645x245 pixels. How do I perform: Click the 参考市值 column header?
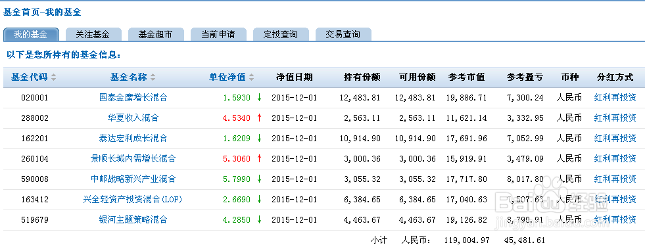click(x=466, y=78)
